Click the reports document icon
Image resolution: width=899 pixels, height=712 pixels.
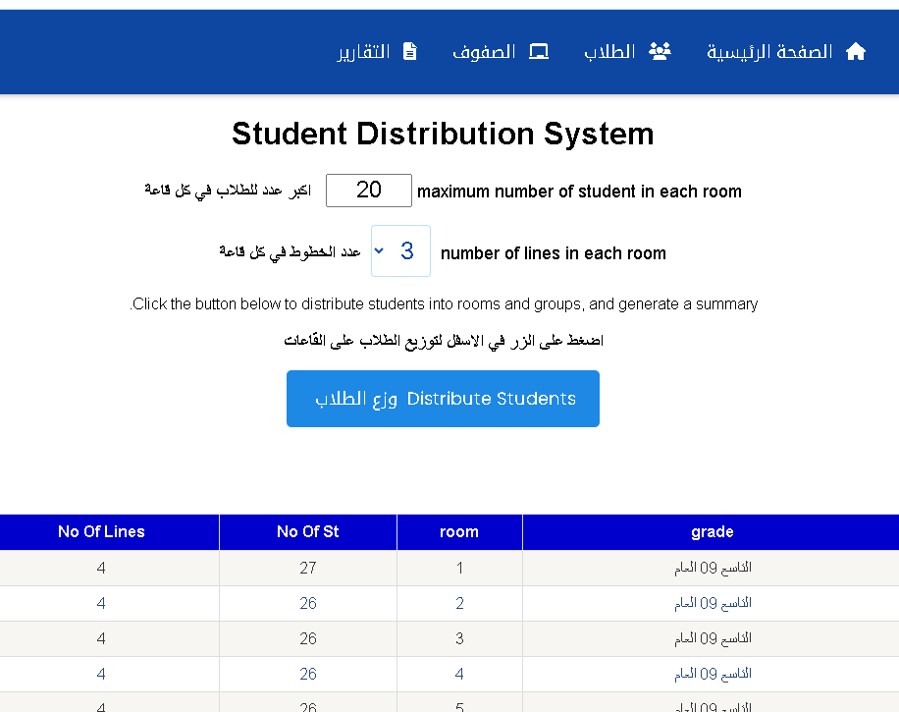coord(410,52)
